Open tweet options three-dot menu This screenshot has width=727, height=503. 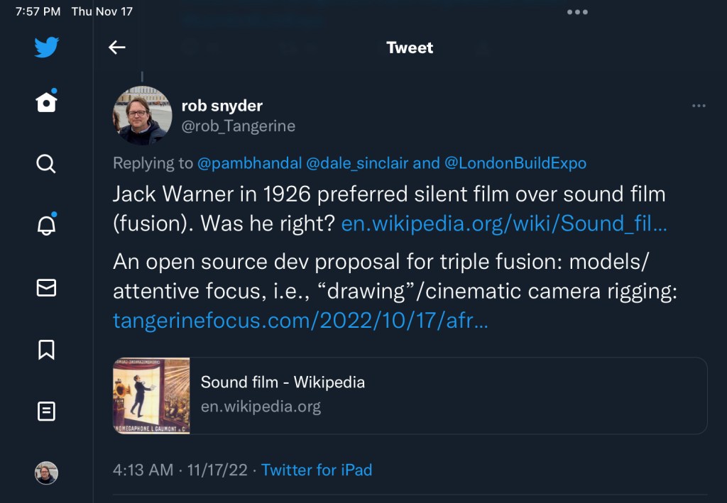click(x=699, y=106)
